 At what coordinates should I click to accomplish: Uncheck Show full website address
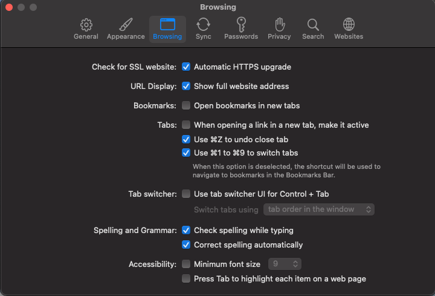[187, 86]
